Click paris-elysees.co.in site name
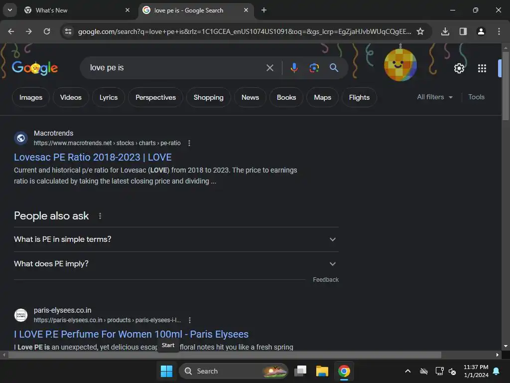 click(62, 310)
